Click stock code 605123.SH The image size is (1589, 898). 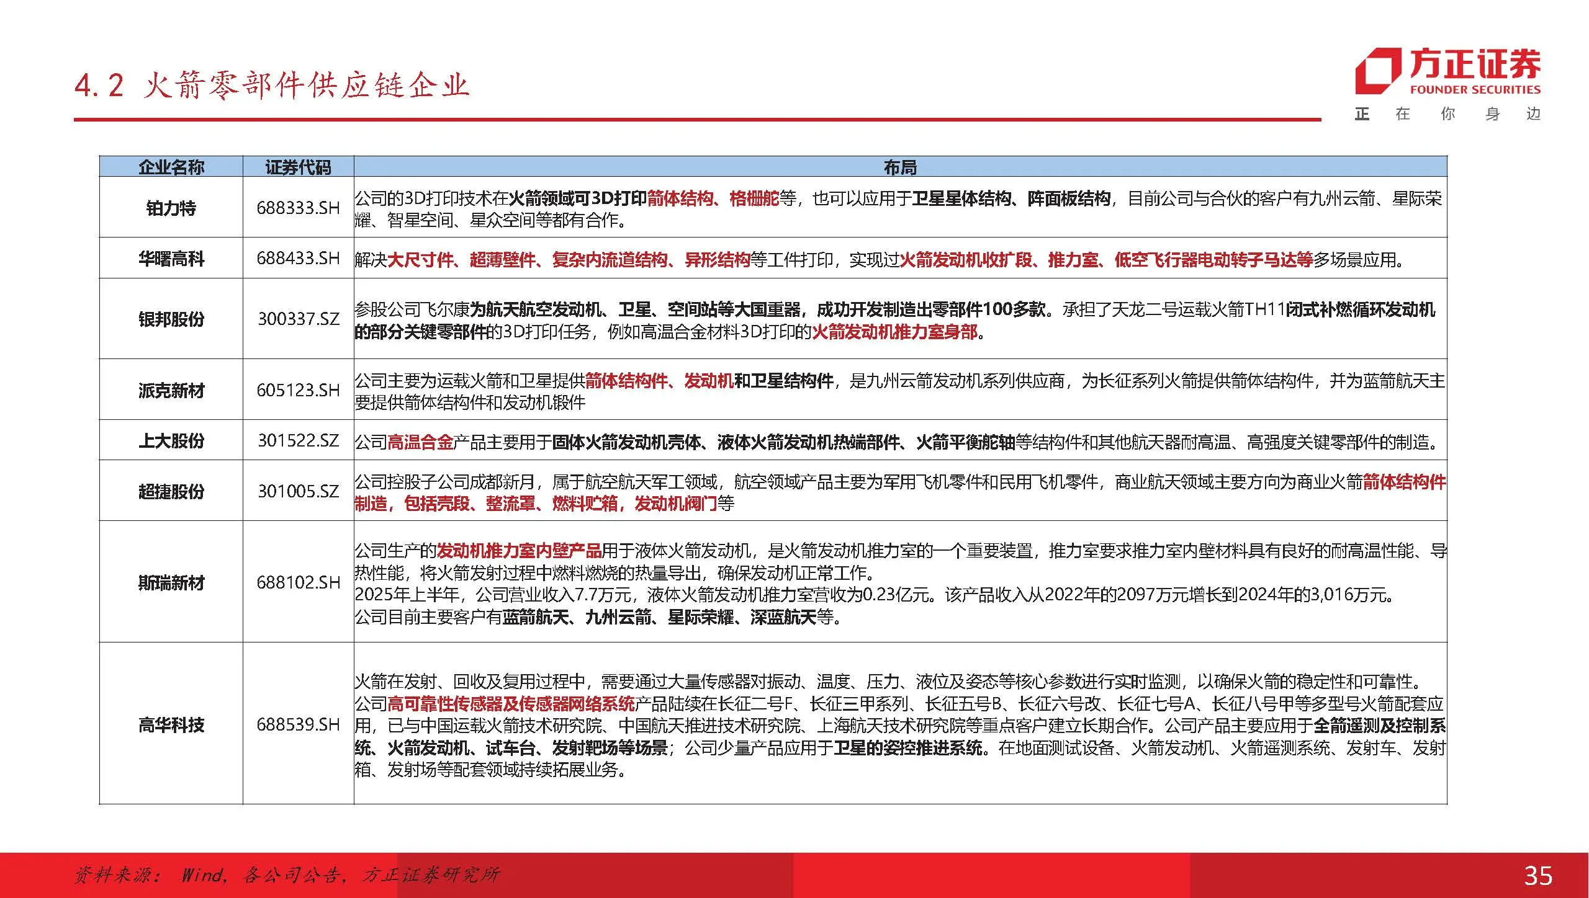tap(298, 390)
